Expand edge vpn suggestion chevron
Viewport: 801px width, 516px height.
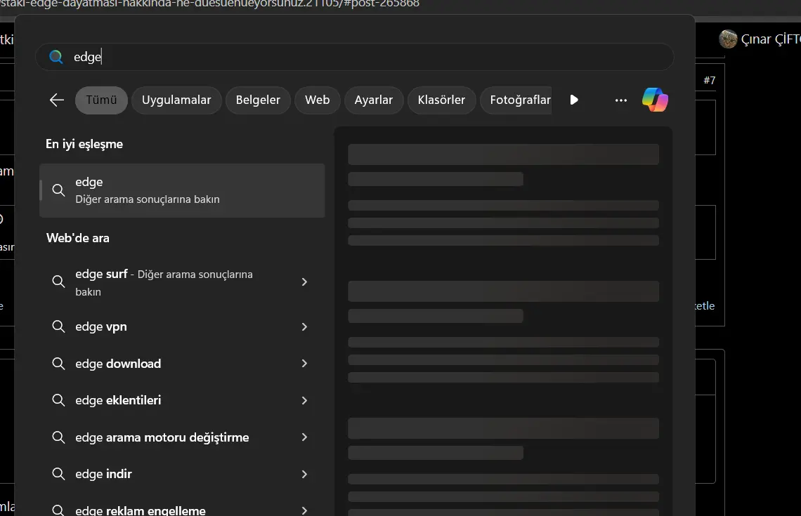click(x=304, y=326)
